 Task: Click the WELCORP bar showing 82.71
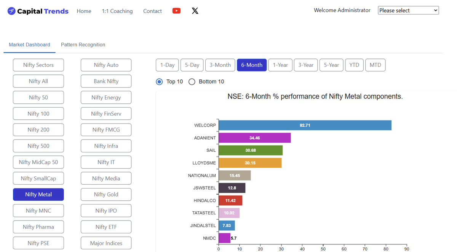[305, 125]
